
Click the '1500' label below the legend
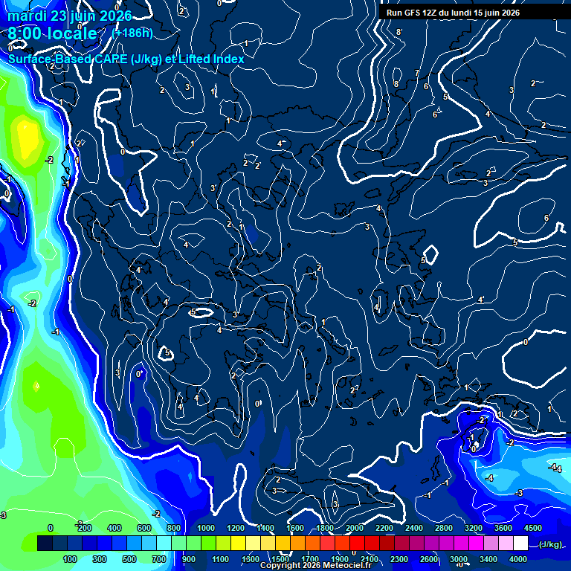click(280, 559)
